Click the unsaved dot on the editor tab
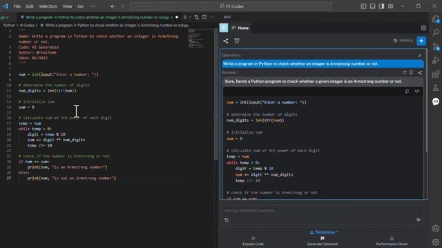The height and width of the screenshot is (248, 442). pos(177,17)
